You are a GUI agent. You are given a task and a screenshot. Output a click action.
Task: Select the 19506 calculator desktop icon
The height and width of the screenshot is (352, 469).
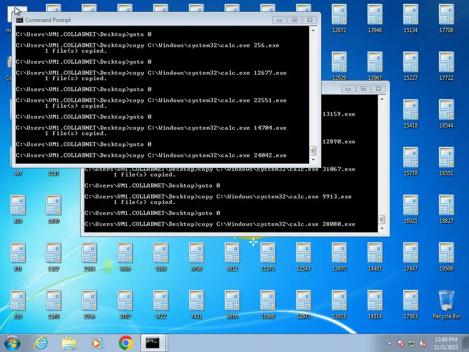pyautogui.click(x=446, y=257)
